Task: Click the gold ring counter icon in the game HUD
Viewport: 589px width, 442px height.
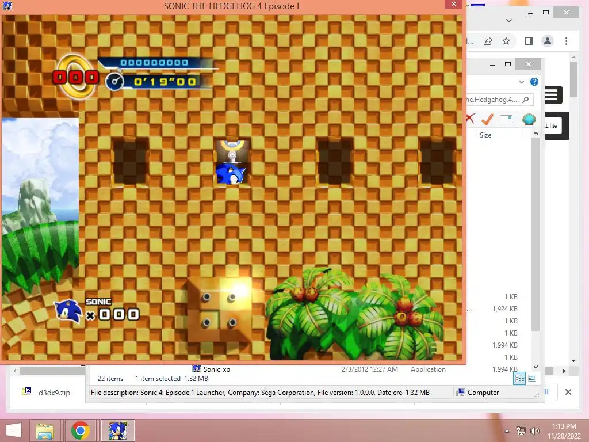Action: [77, 77]
